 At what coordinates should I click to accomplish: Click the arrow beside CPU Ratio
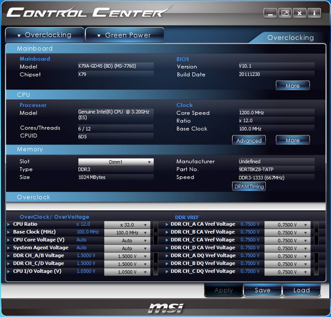(8, 225)
